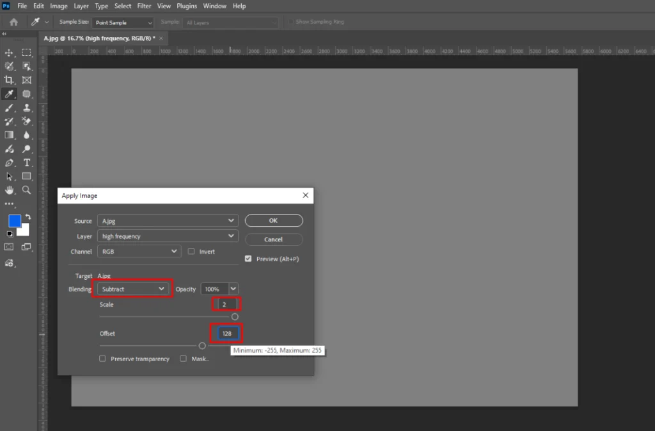Open the Window menu
Screen dimensions: 655x431
tap(215, 6)
